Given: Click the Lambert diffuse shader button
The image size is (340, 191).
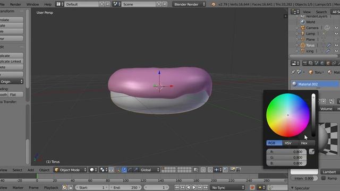Looking at the screenshot, I should tap(330, 172).
